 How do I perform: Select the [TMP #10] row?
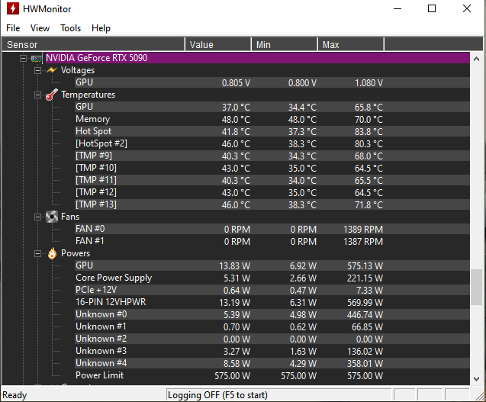pos(272,168)
